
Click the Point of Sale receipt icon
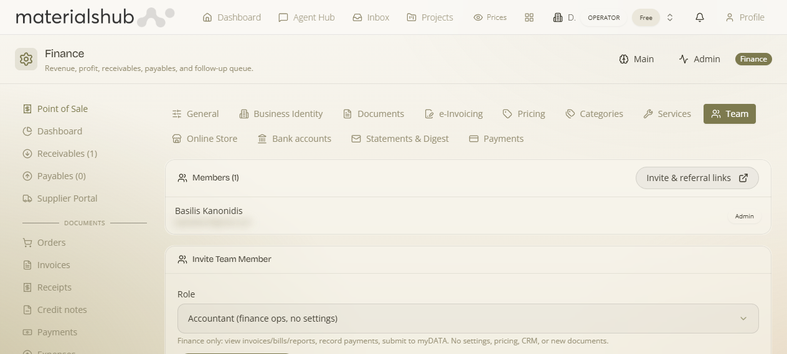(27, 109)
